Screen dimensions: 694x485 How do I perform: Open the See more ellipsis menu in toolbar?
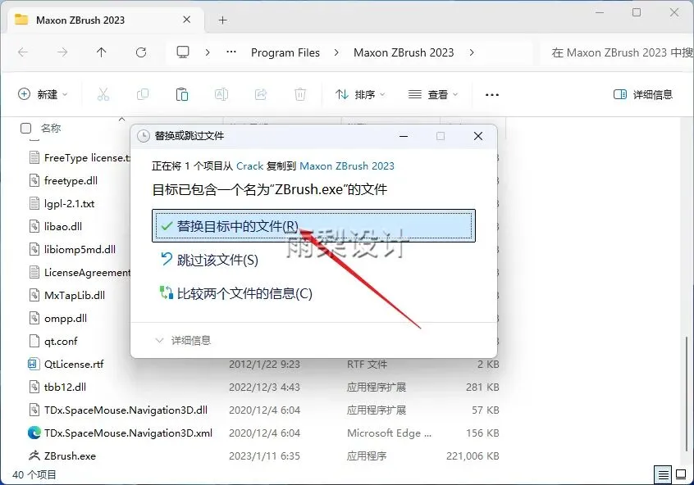[491, 94]
